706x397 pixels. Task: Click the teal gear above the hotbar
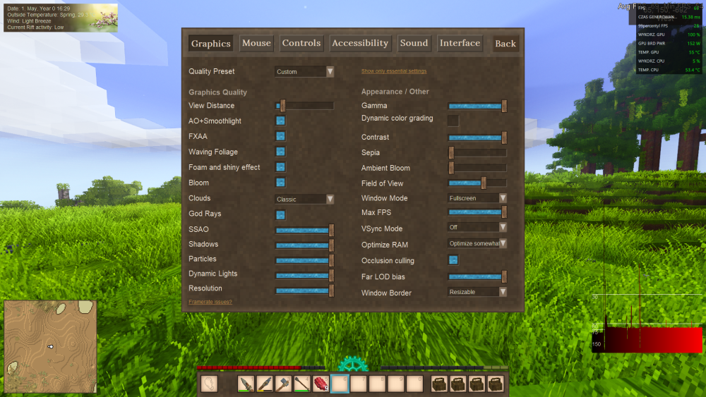353,364
